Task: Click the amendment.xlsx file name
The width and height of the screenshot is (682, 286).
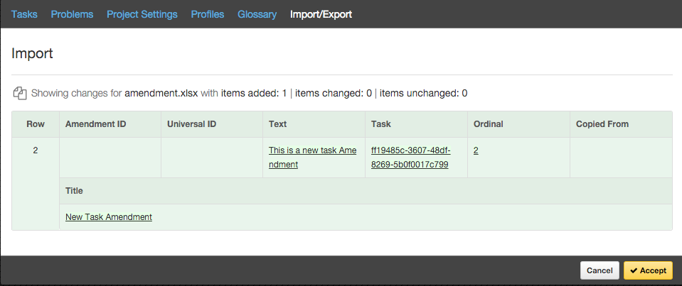Action: click(161, 93)
